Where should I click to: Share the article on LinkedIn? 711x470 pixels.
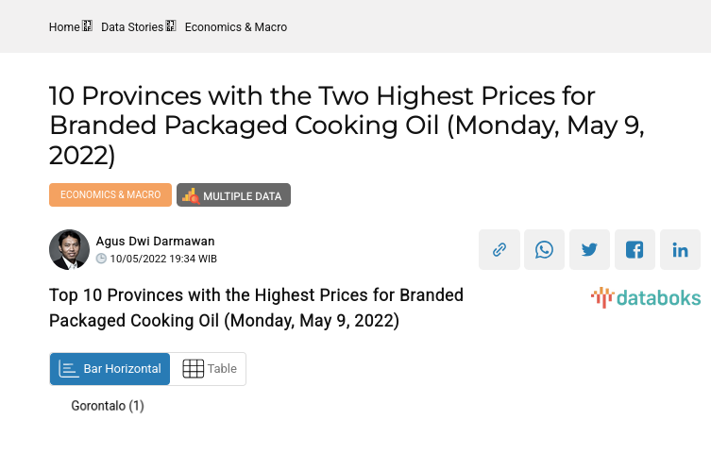point(681,250)
